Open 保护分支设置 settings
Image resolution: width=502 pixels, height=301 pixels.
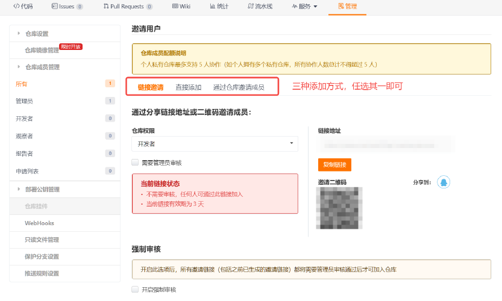point(65,256)
